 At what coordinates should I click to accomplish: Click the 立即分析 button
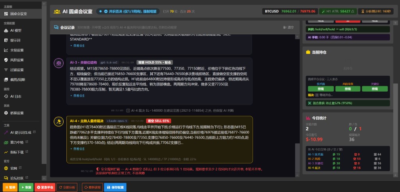[x=67, y=187]
